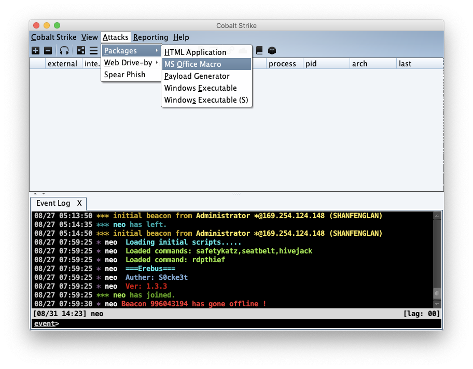Switch to pivot graph view icon

[x=80, y=51]
